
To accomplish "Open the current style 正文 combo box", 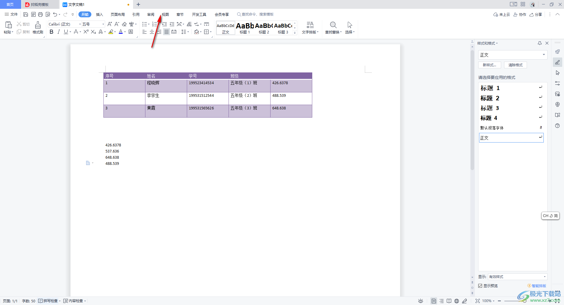I will (x=513, y=55).
